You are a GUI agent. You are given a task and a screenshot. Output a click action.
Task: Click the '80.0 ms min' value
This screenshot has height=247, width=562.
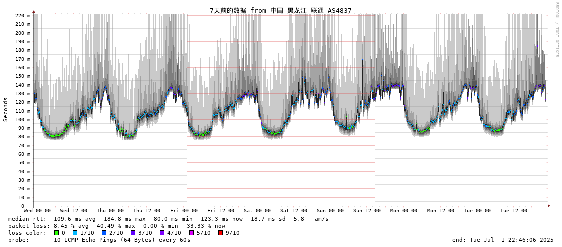[x=173, y=219]
